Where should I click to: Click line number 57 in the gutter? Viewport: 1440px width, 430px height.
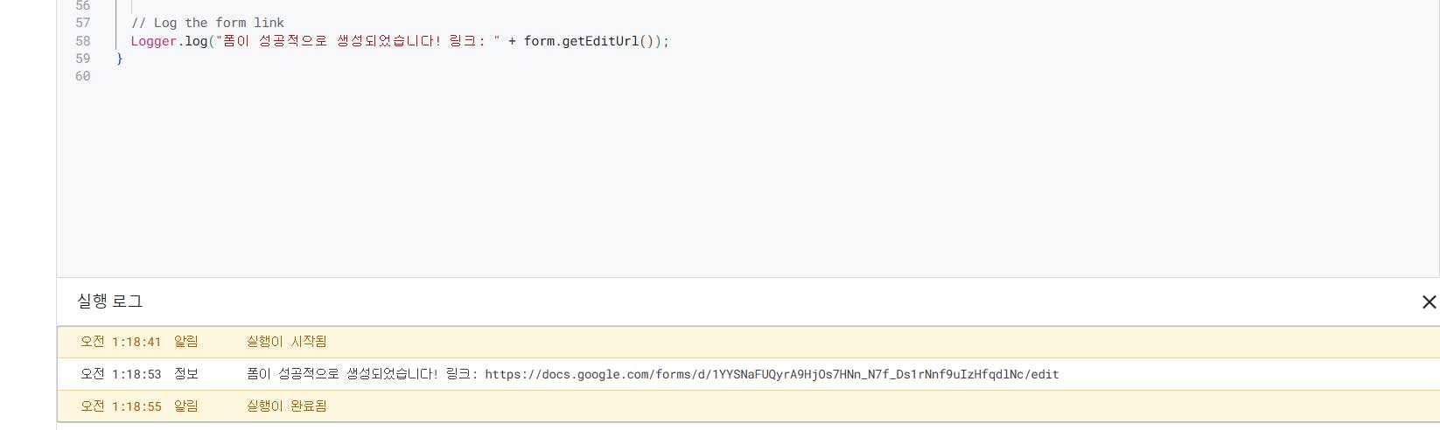coord(83,23)
